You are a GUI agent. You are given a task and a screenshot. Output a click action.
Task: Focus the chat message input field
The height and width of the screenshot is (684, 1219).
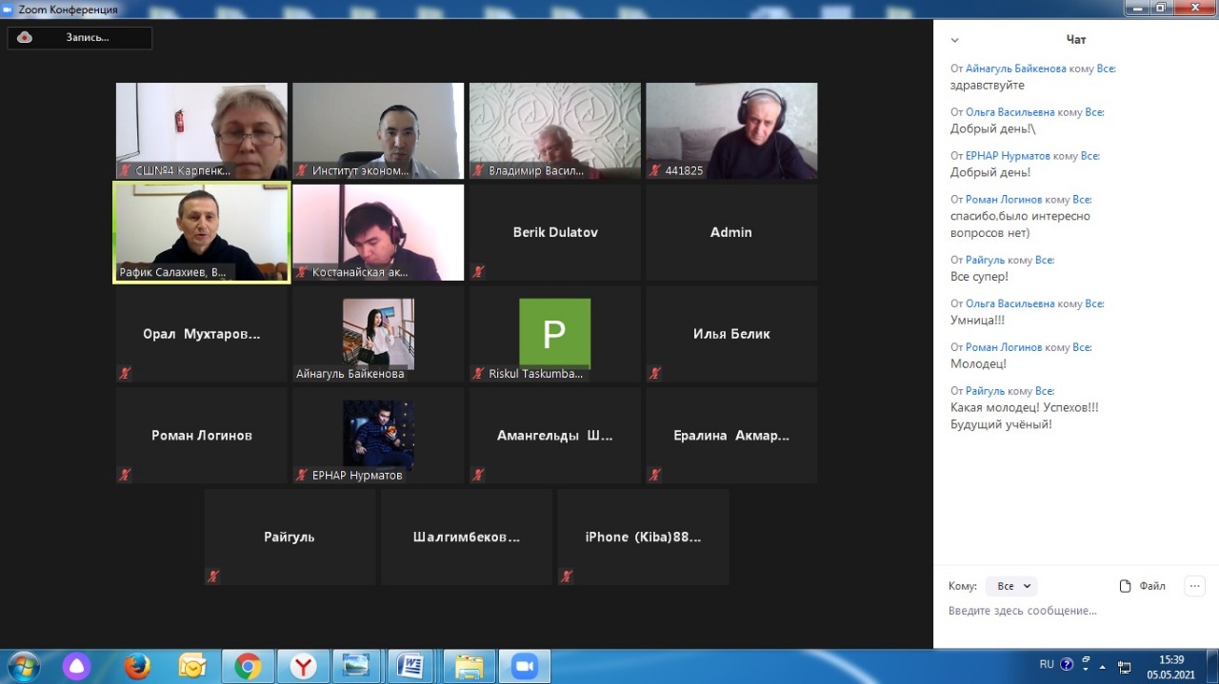(x=1076, y=611)
